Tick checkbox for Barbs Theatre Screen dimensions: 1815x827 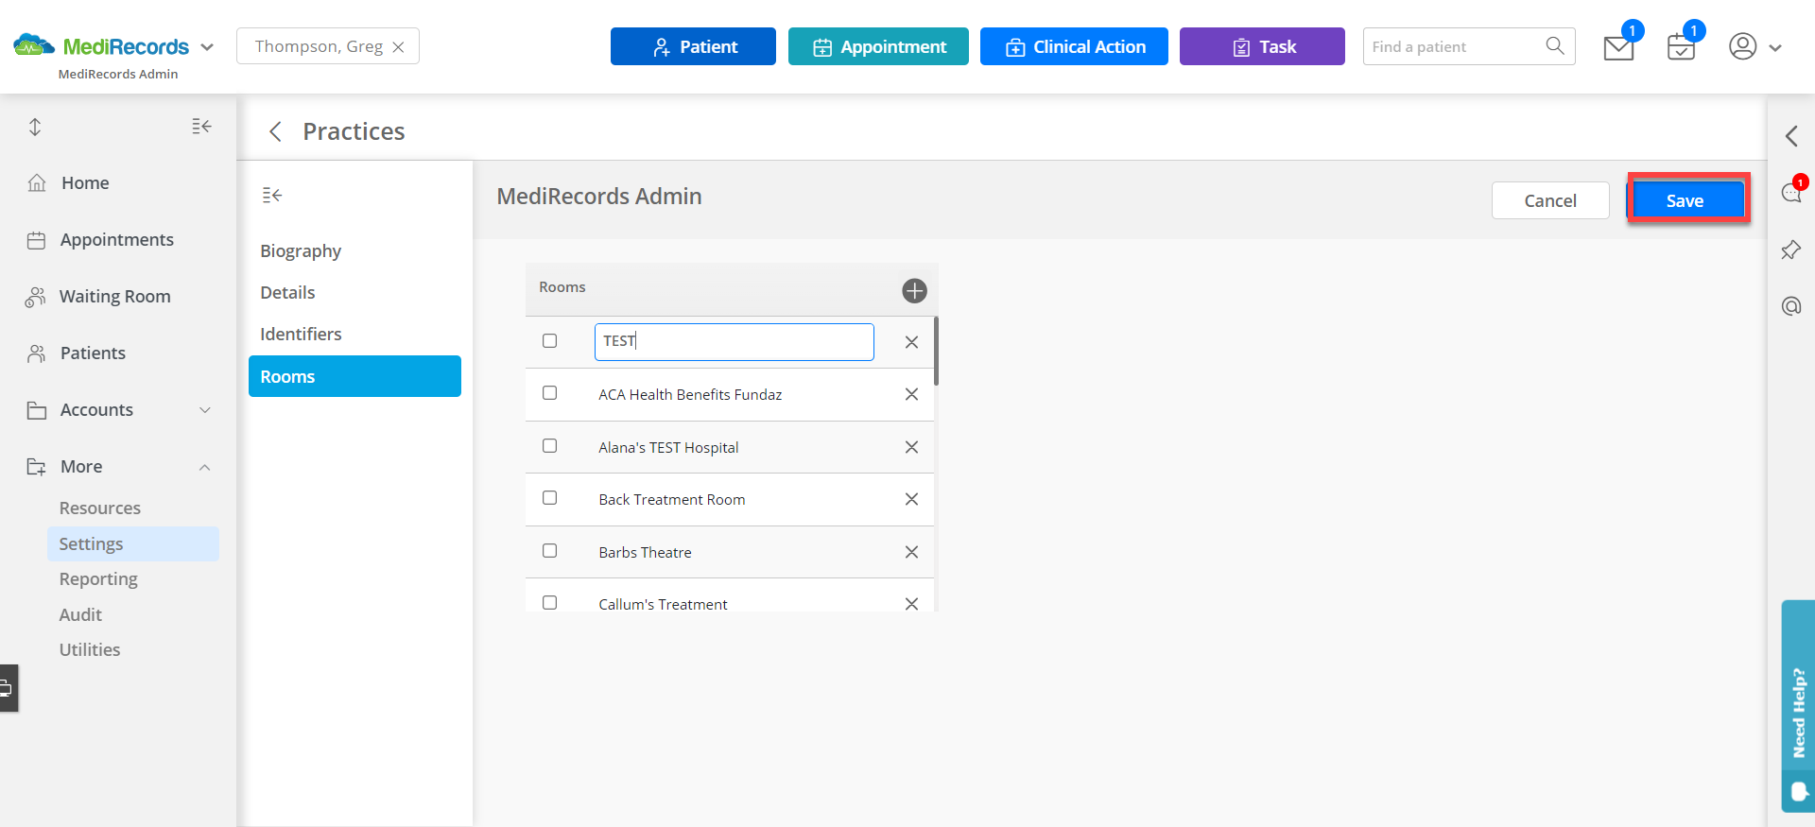pyautogui.click(x=549, y=550)
